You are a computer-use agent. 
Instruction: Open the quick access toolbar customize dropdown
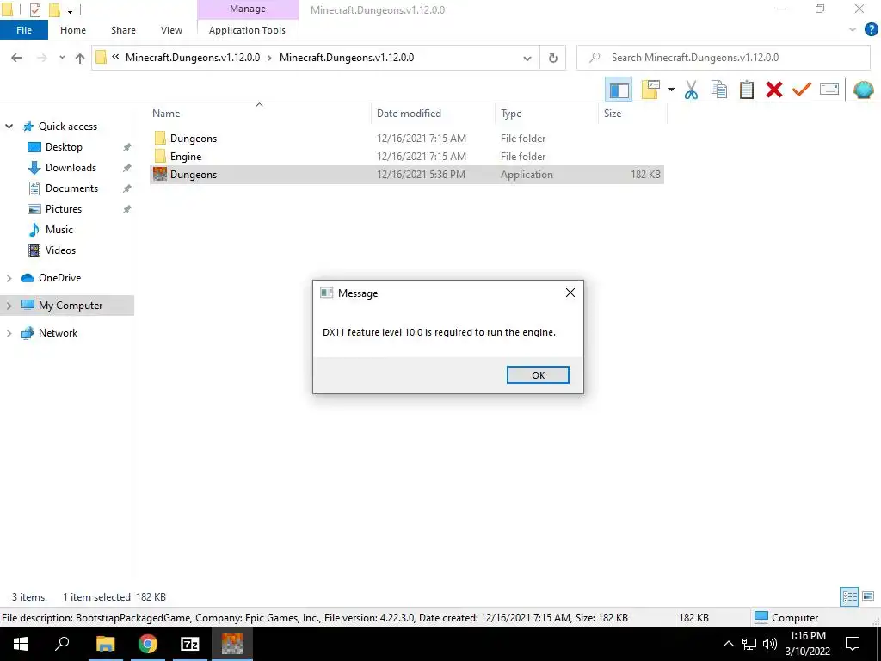(x=70, y=10)
